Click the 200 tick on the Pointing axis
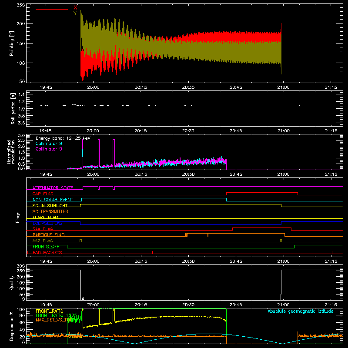This screenshot has width=348, height=348. [x=20, y=23]
